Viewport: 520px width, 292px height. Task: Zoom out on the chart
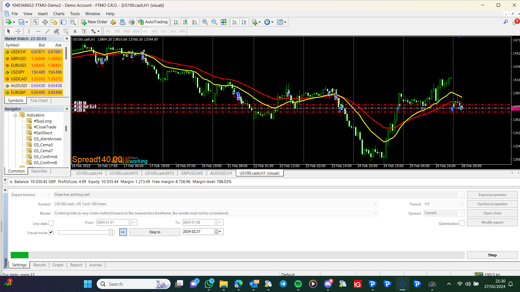click(x=214, y=22)
